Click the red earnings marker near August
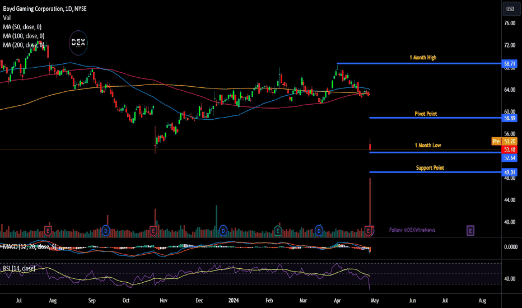Screen dimensions: 522x308 click(48, 230)
